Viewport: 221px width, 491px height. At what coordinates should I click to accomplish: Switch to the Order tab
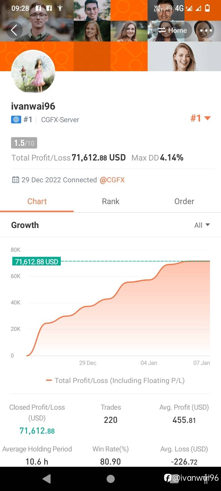tap(184, 201)
